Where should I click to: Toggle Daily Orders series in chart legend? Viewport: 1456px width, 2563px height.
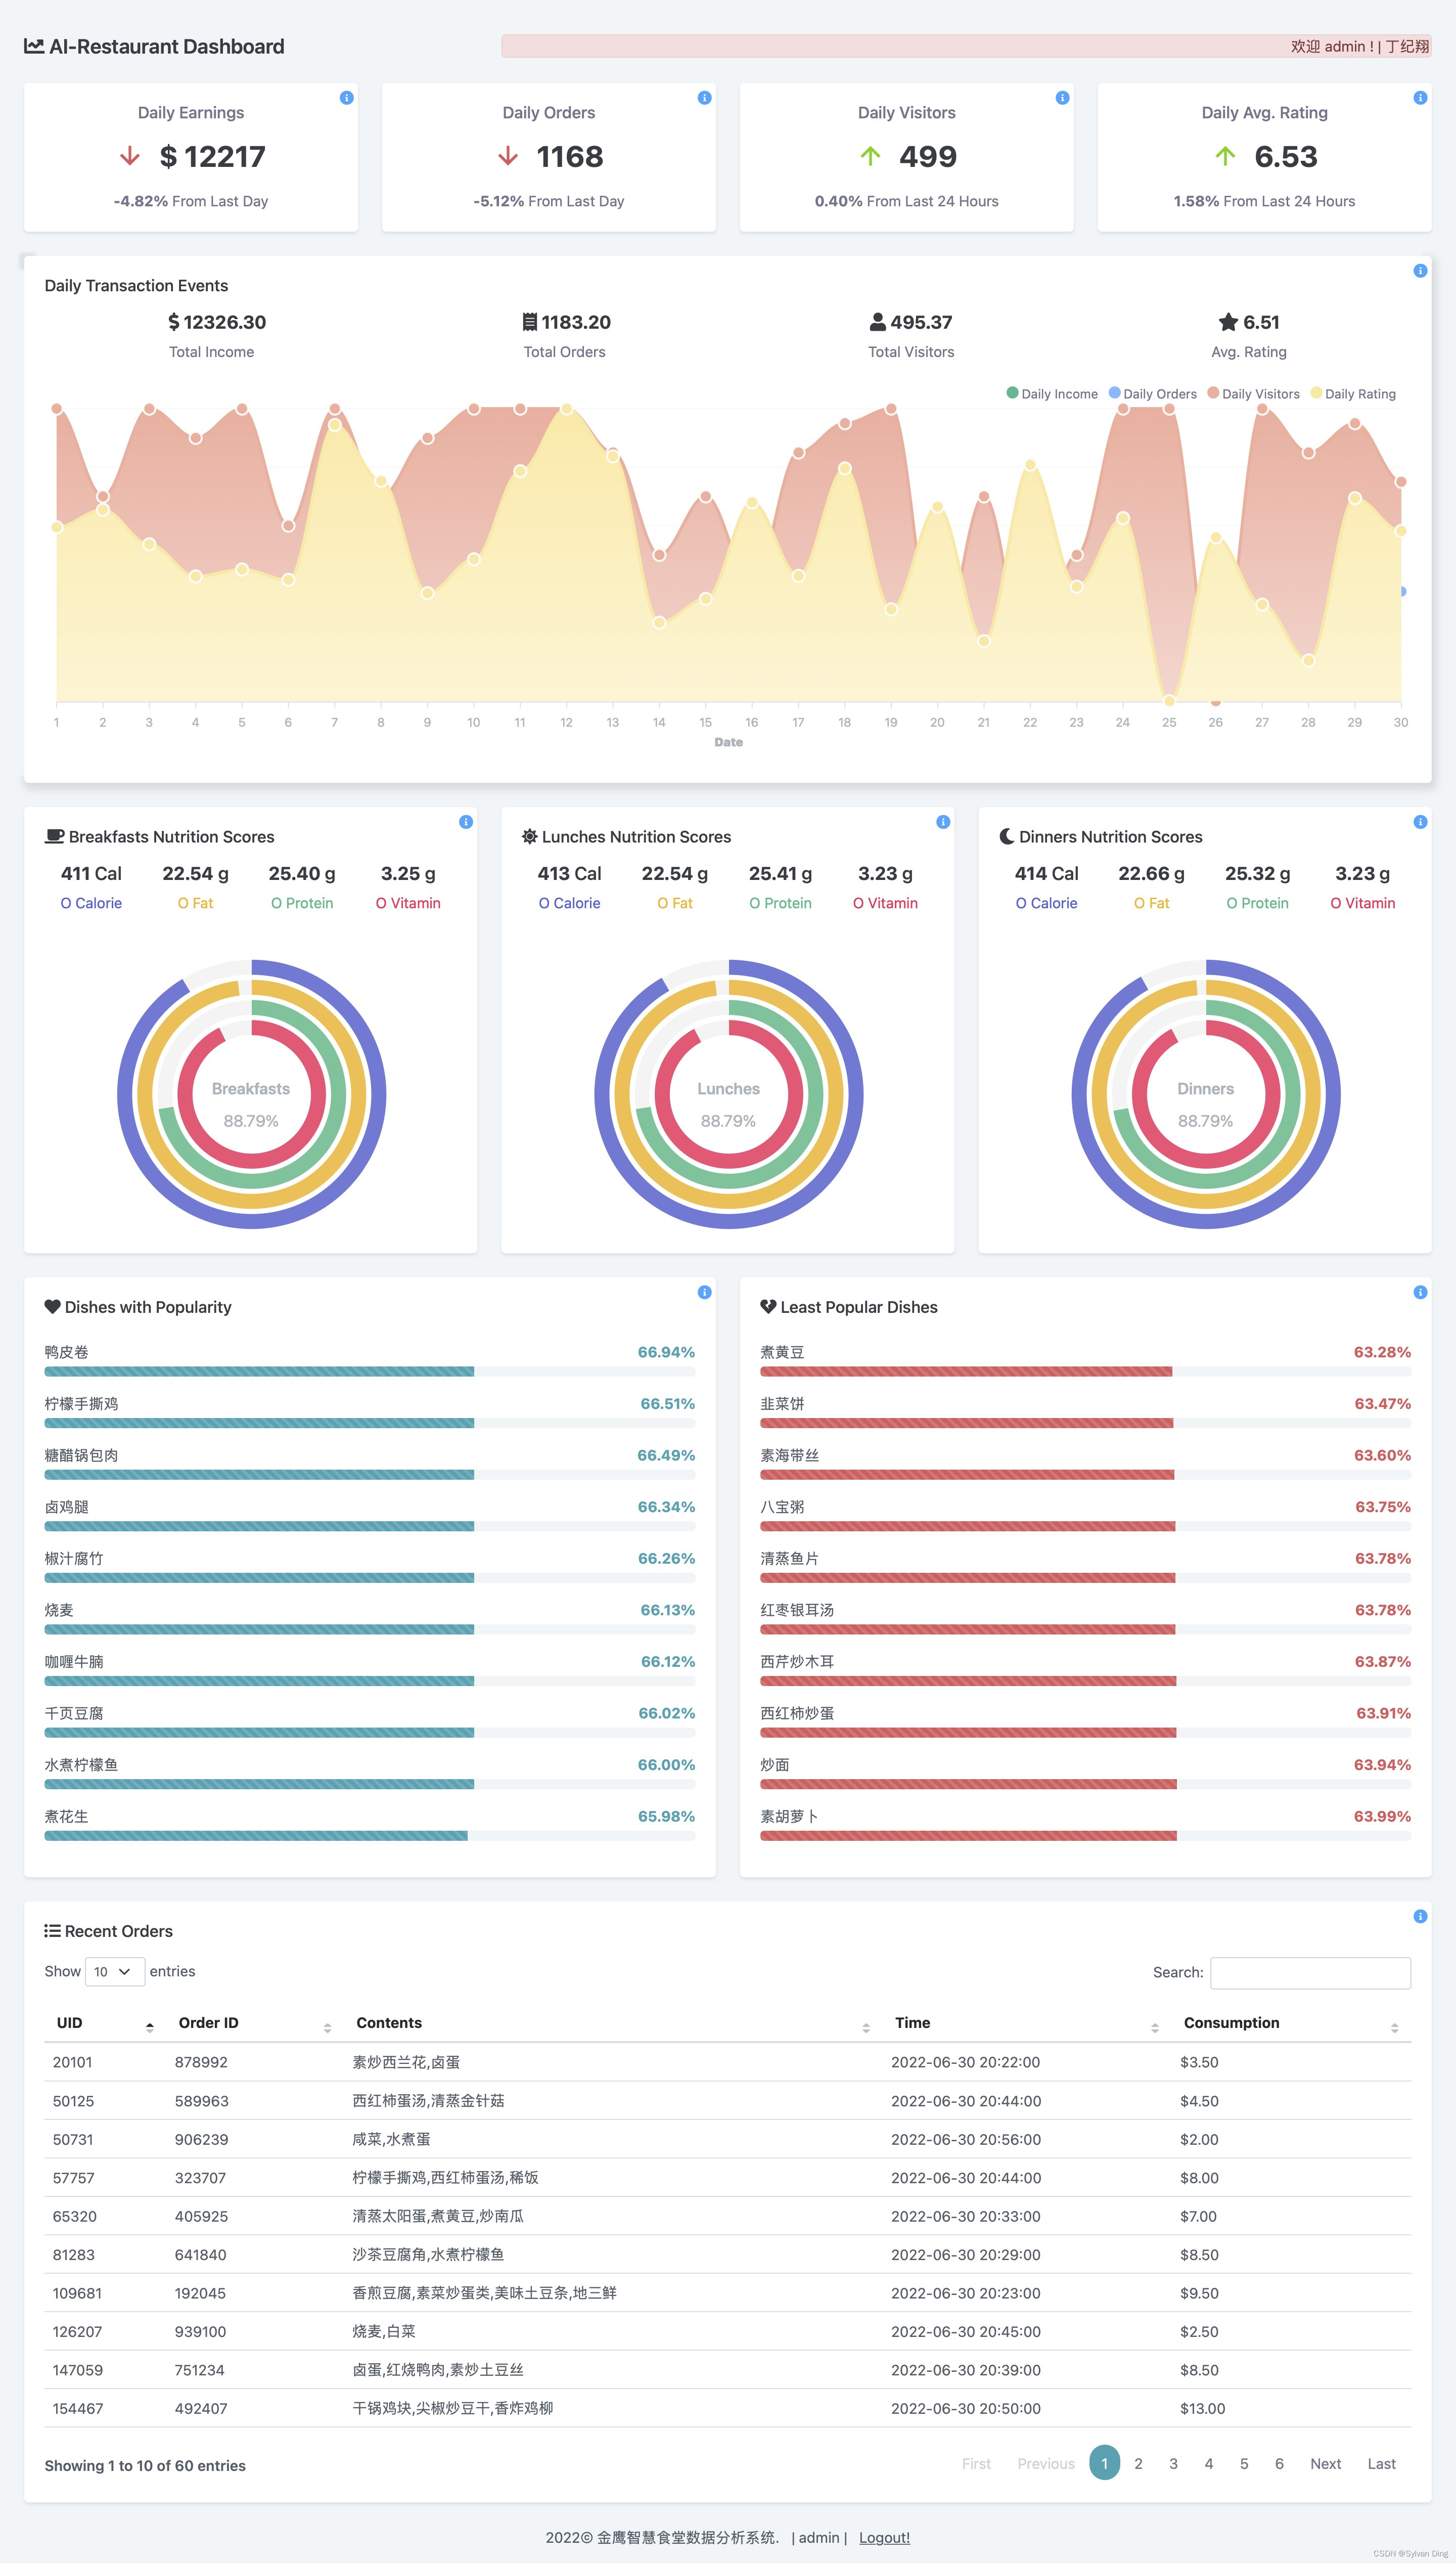pos(1152,394)
